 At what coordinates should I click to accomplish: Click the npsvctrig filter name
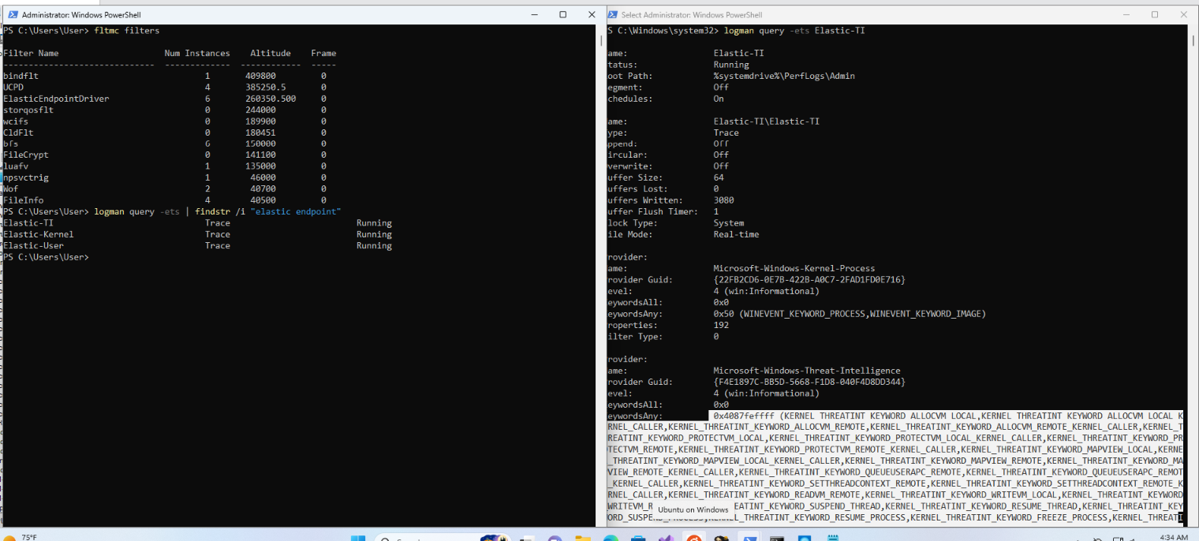click(x=26, y=178)
